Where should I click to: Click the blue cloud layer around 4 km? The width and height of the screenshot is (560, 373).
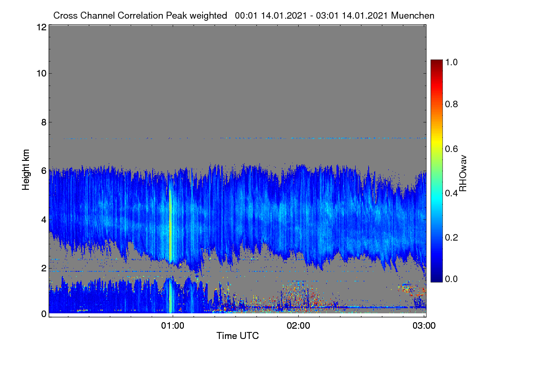[x=238, y=217]
